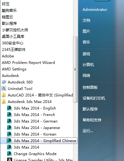
Task: Open Change Graphics Mode entry
Action: pos(35,154)
